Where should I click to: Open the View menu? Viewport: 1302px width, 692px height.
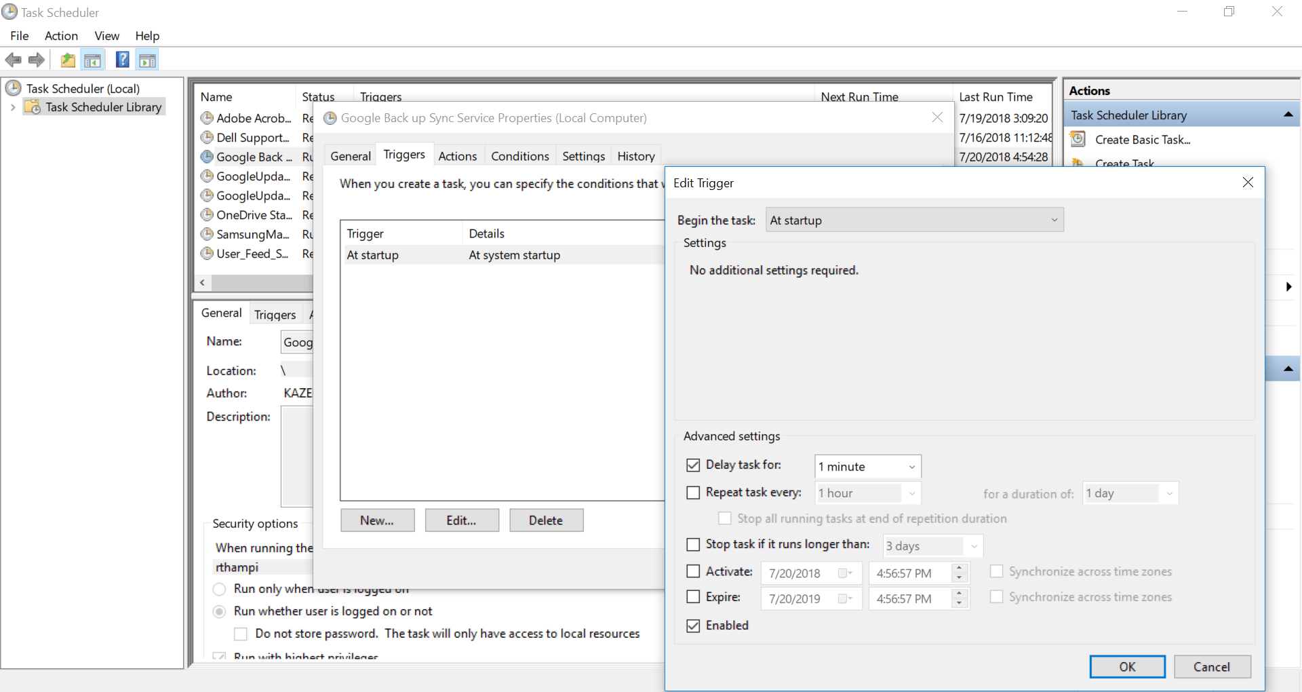pos(107,36)
